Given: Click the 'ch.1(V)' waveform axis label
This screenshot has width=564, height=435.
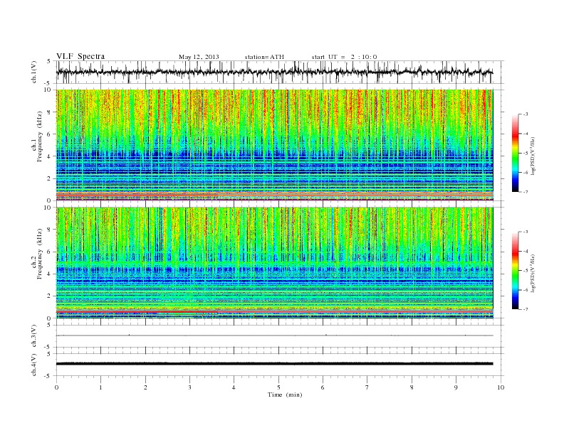Looking at the screenshot, I should point(34,72).
